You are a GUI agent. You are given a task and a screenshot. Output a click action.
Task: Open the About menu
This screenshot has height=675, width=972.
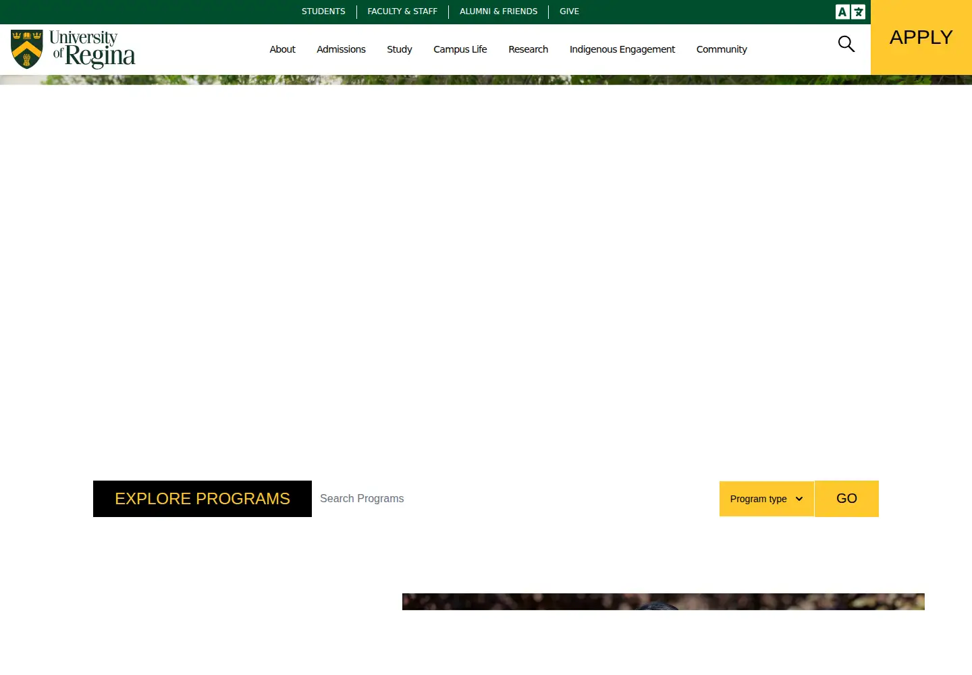pos(282,49)
